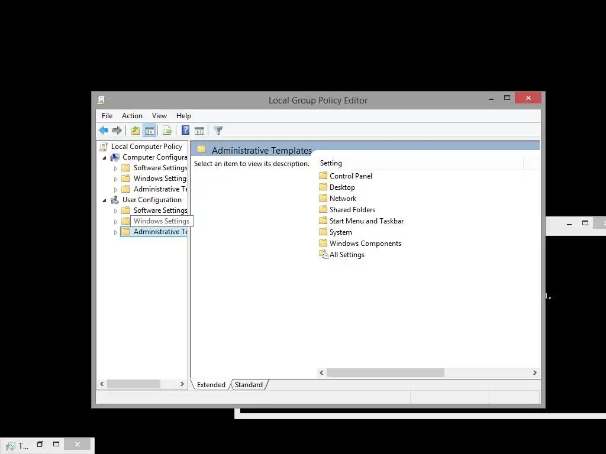Image resolution: width=606 pixels, height=454 pixels.
Task: Click the Local Computer Policy root icon
Action: click(103, 147)
